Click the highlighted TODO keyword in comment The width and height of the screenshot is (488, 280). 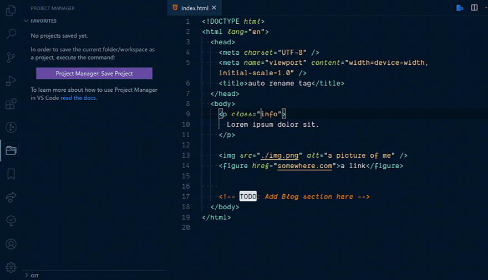[x=248, y=196]
